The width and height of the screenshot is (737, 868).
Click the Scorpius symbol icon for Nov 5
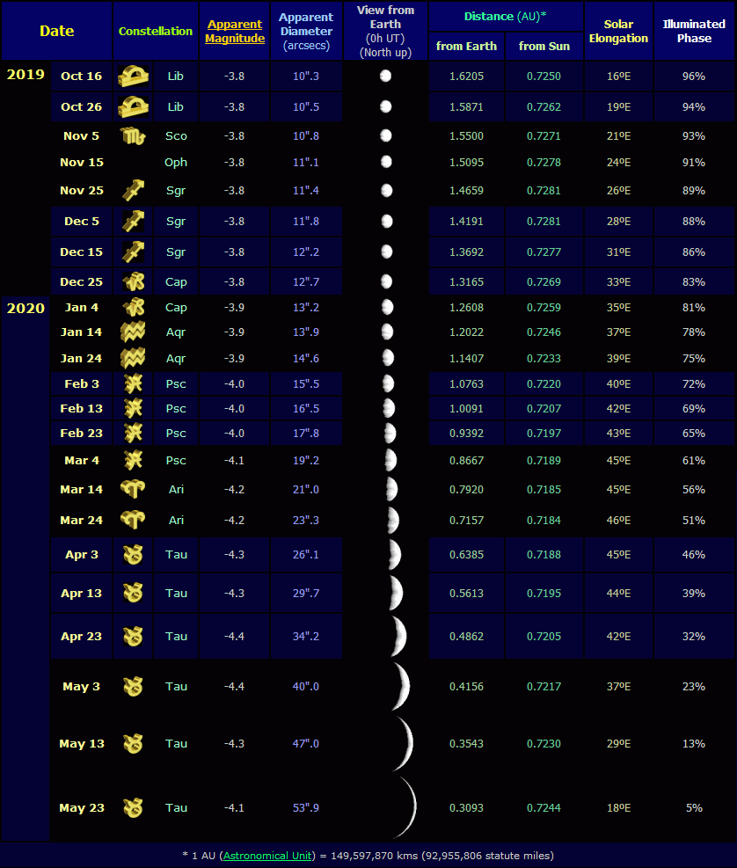point(133,136)
